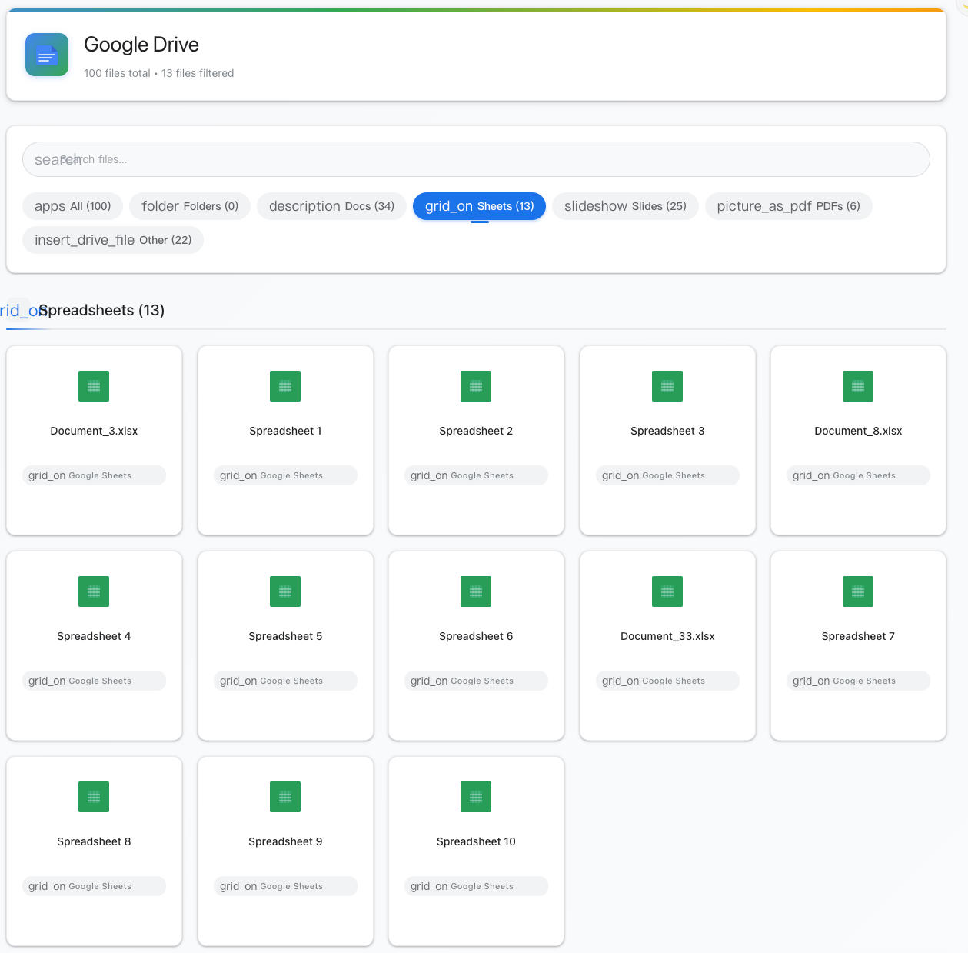The image size is (968, 953).
Task: Click the green sheet icon for Spreadsheet 3
Action: pyautogui.click(x=667, y=386)
